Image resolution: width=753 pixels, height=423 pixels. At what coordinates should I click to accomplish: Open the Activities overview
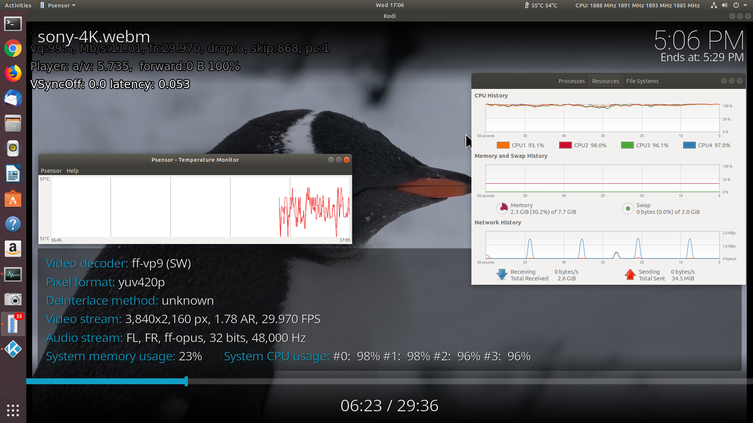[18, 5]
